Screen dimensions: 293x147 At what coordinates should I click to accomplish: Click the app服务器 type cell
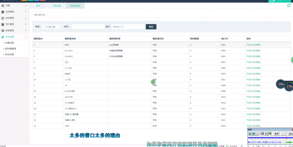(114, 45)
